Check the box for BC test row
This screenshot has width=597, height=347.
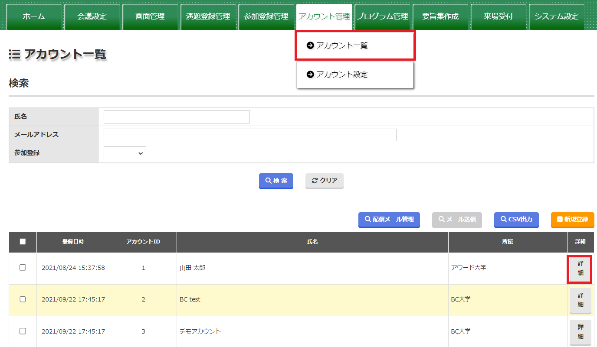click(x=23, y=299)
